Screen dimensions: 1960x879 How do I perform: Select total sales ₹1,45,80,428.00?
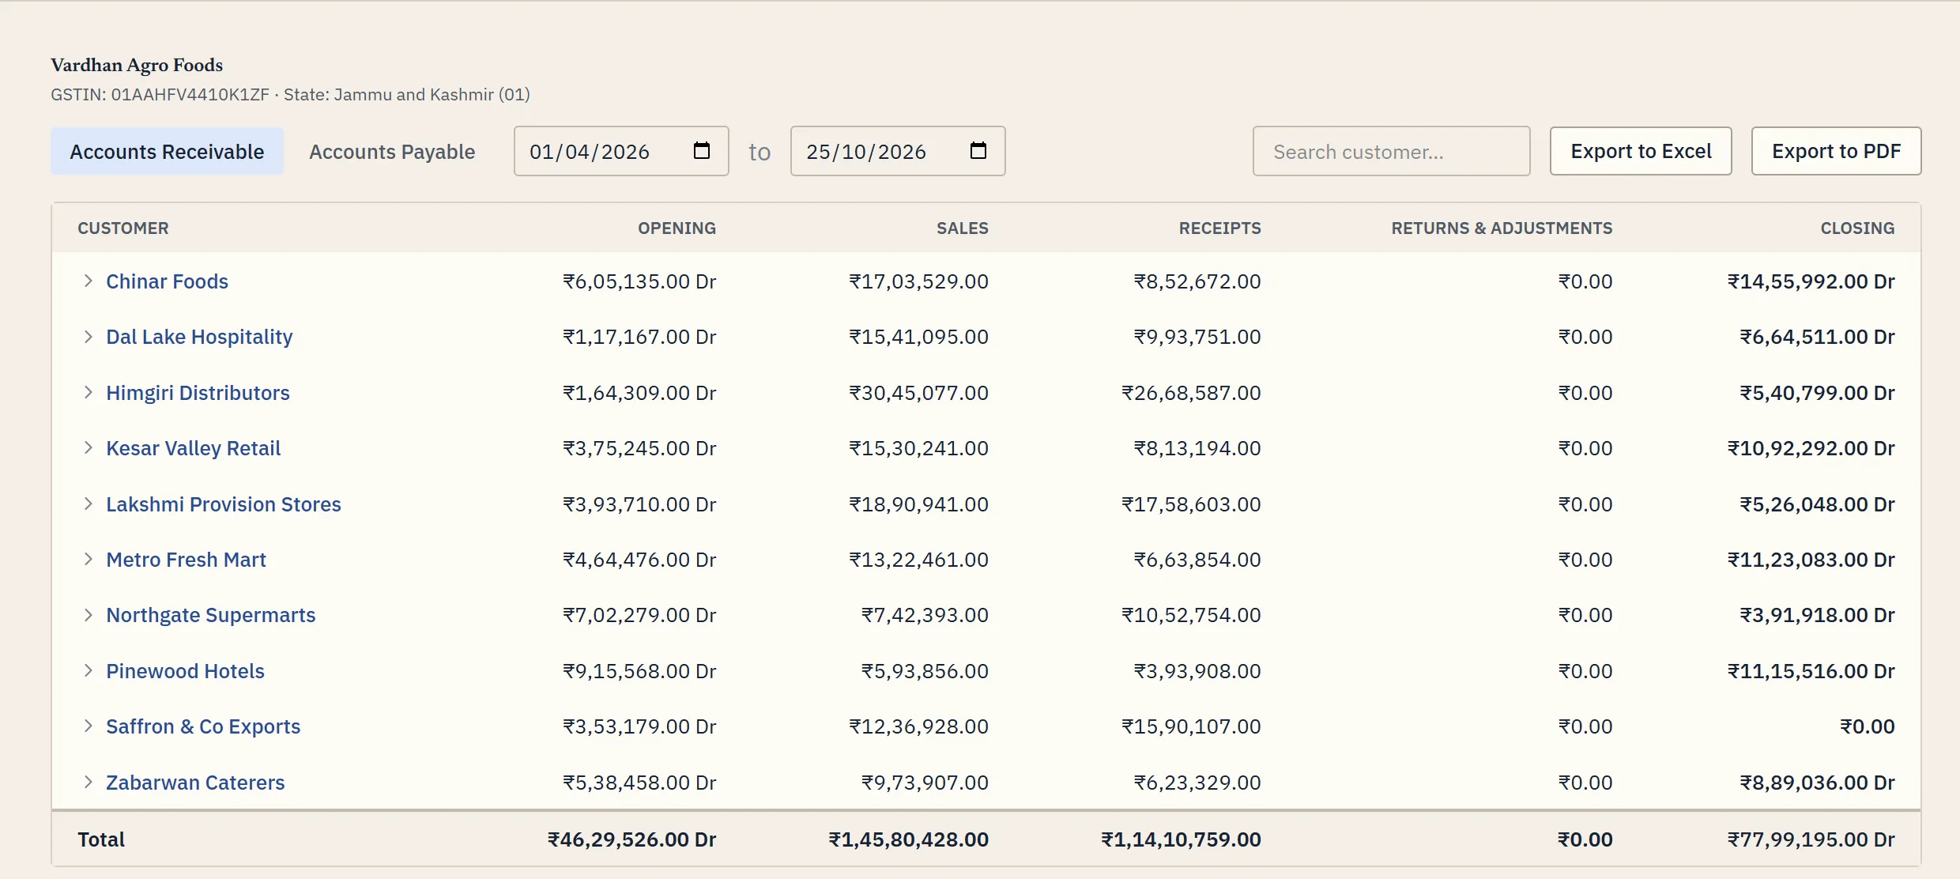tap(908, 839)
